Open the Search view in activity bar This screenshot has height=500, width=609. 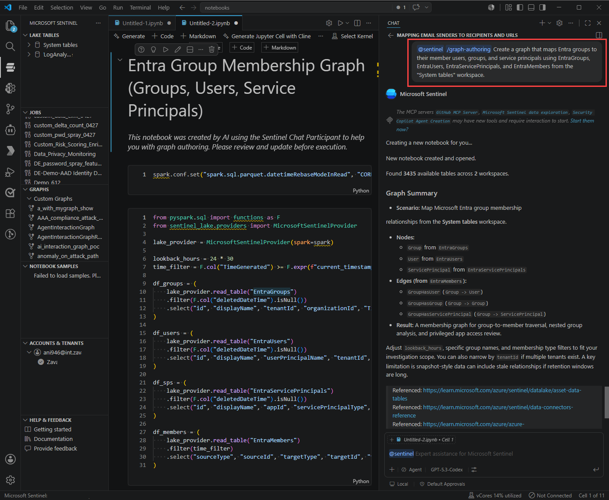tap(10, 46)
